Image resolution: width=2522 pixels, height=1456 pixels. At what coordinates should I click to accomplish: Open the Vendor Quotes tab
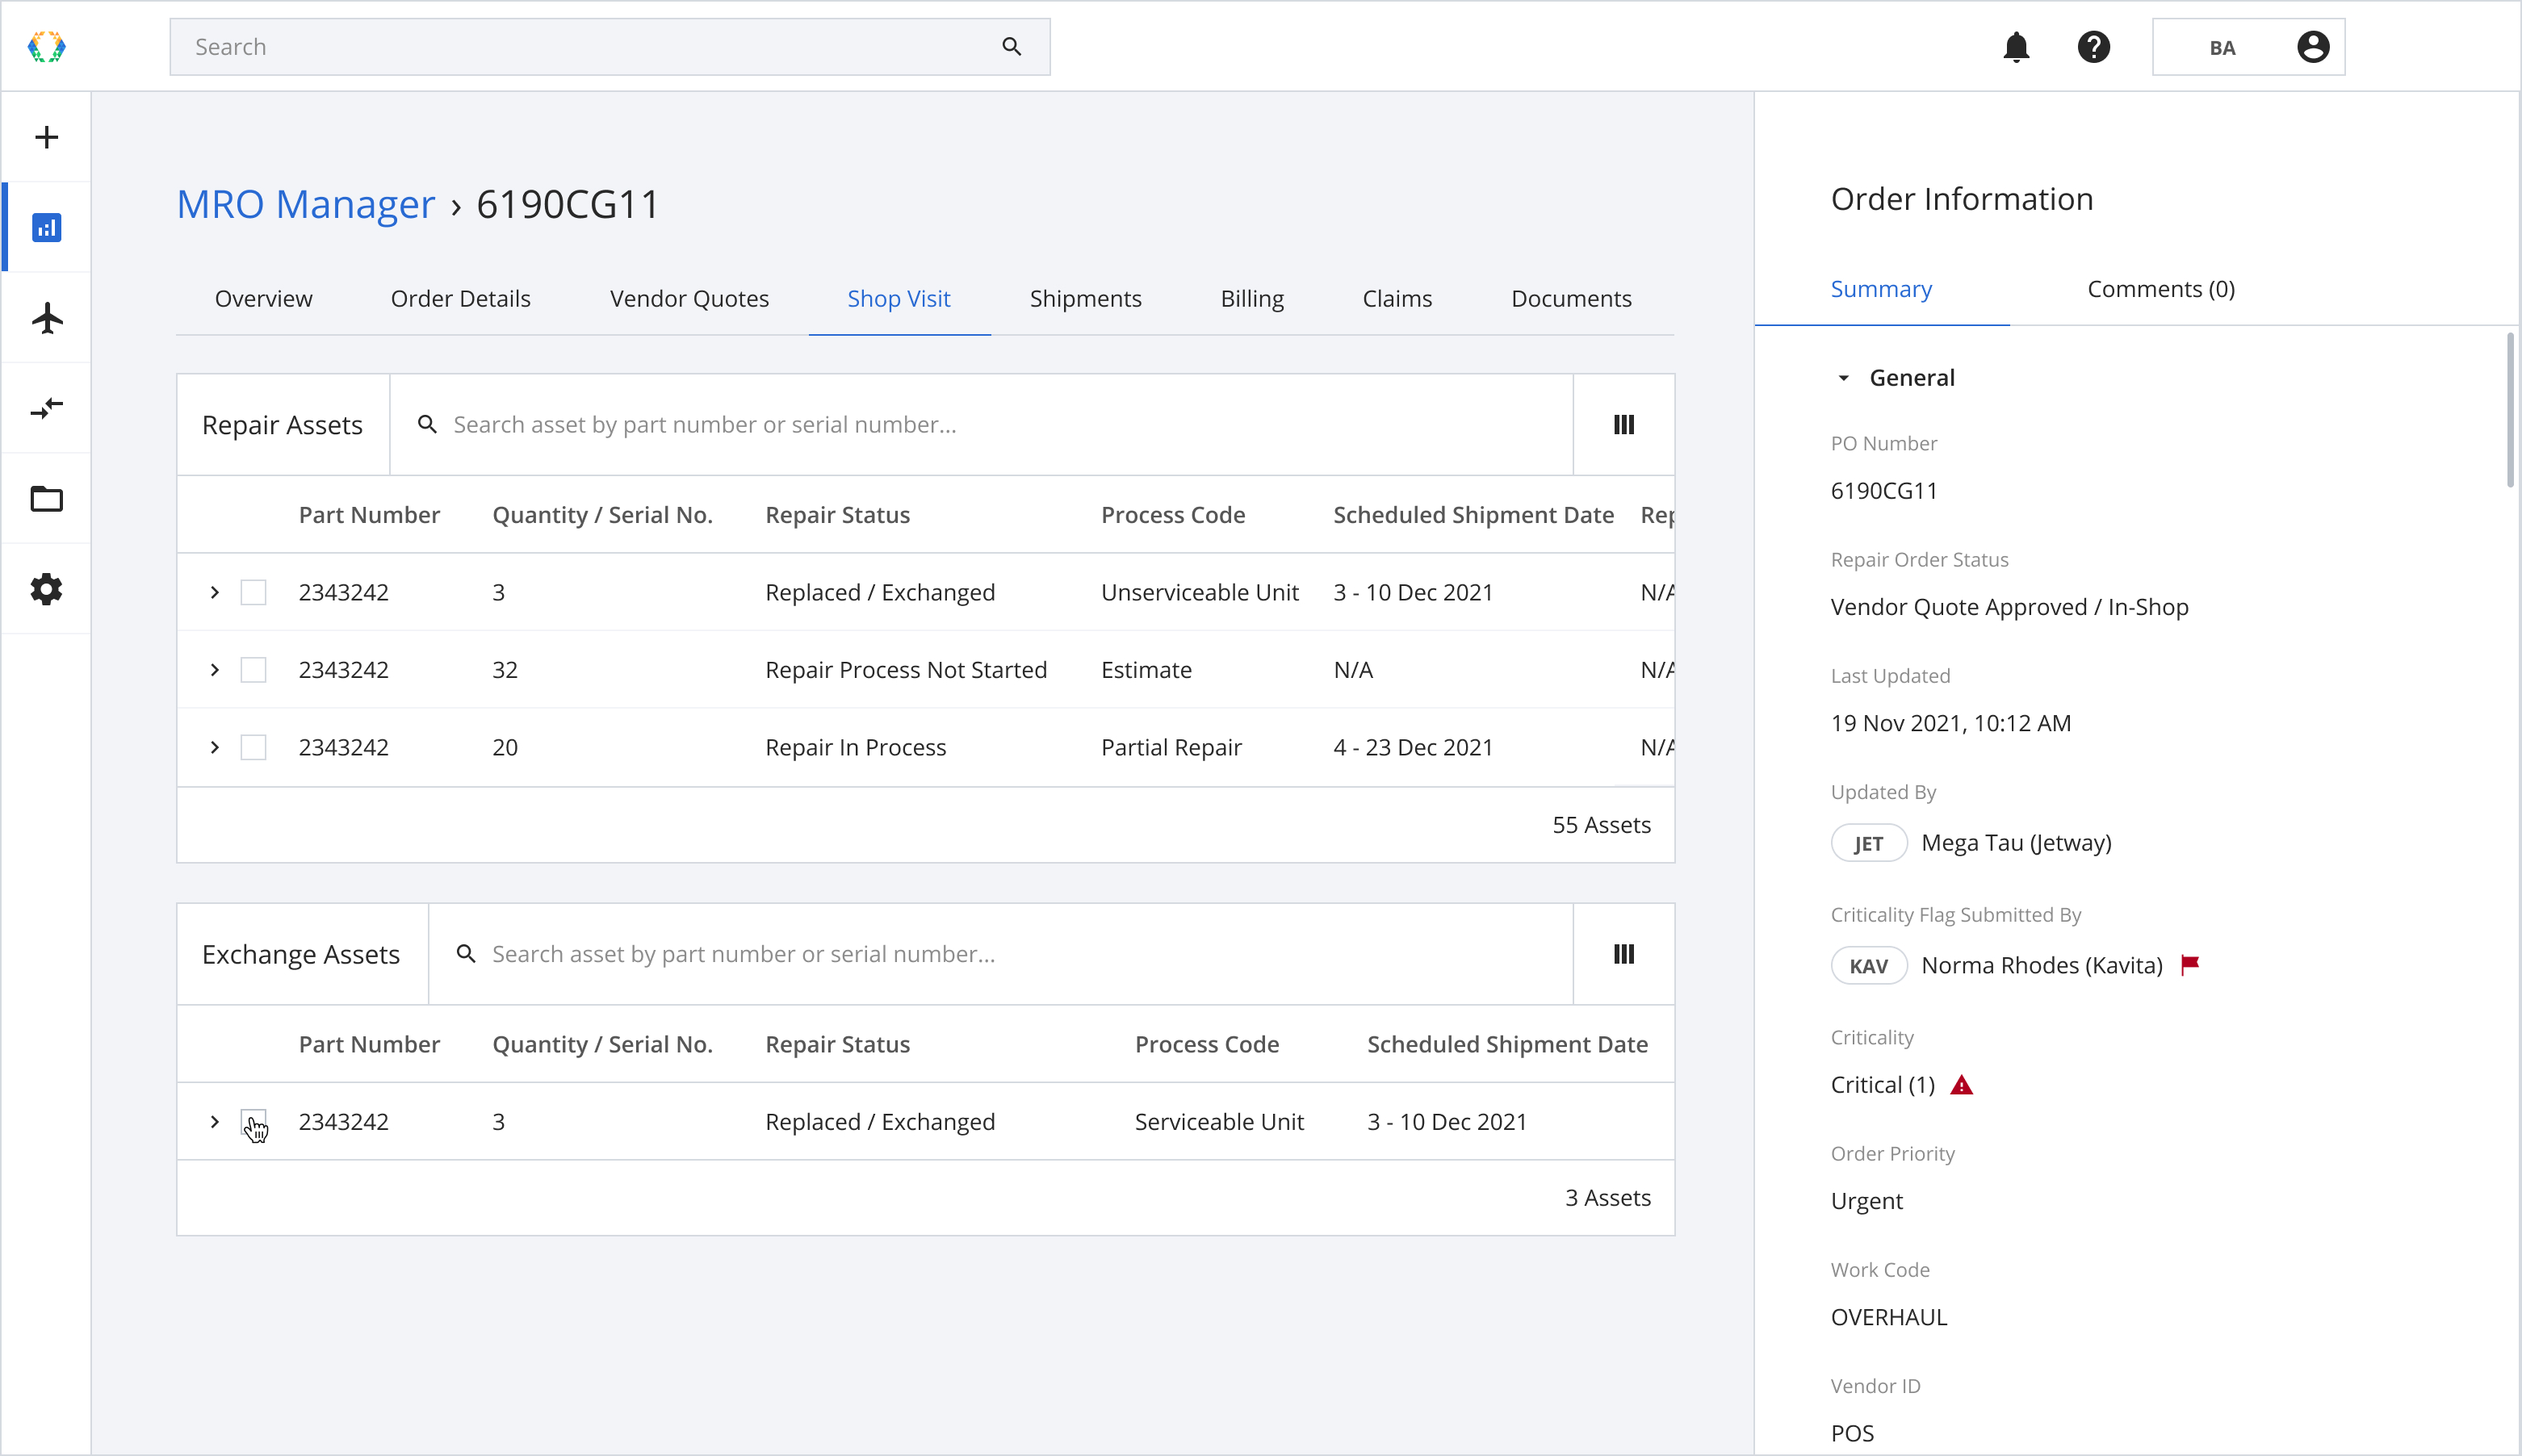689,298
